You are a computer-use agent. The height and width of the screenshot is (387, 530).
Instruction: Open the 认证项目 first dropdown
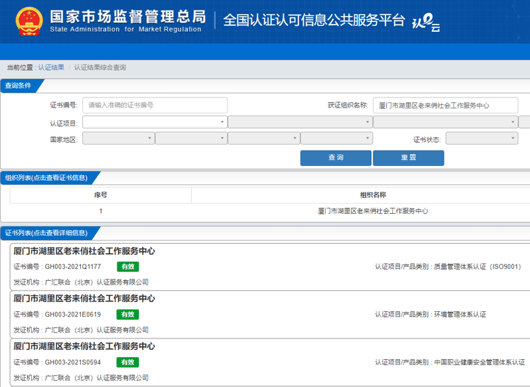click(155, 122)
